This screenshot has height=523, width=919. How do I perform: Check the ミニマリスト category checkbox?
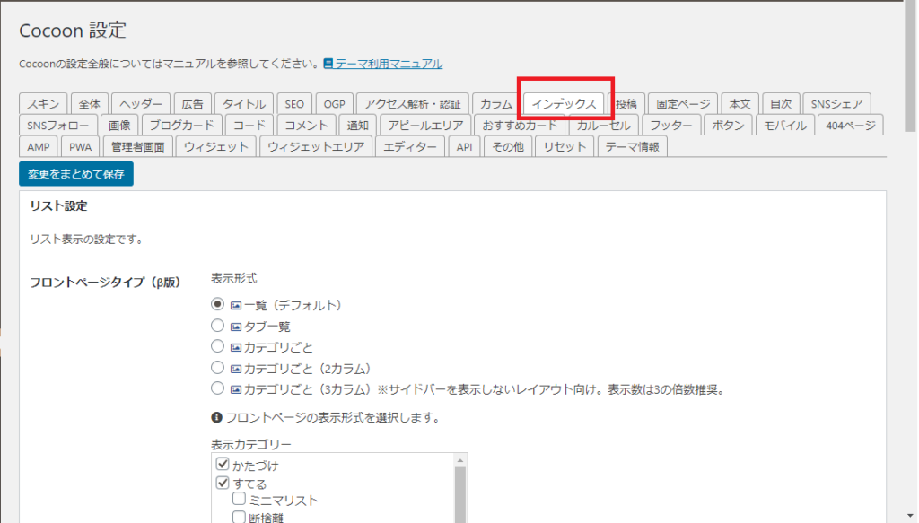(x=239, y=499)
